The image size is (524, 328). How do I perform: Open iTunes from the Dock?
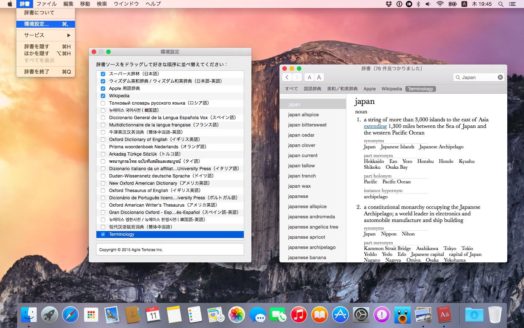[299, 315]
